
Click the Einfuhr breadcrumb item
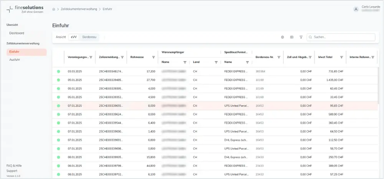pos(108,9)
